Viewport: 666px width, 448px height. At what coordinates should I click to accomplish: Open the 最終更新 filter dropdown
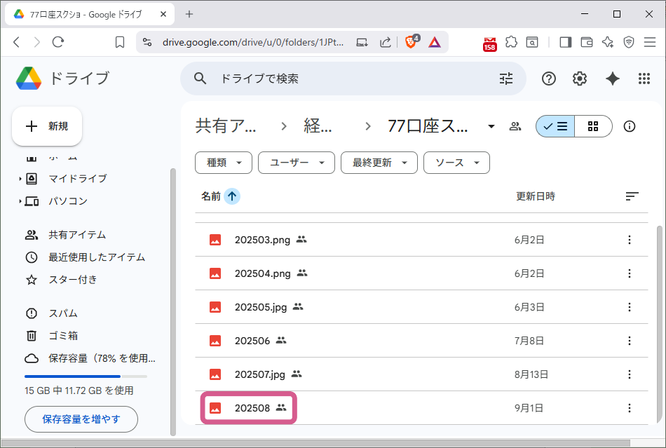pyautogui.click(x=379, y=163)
